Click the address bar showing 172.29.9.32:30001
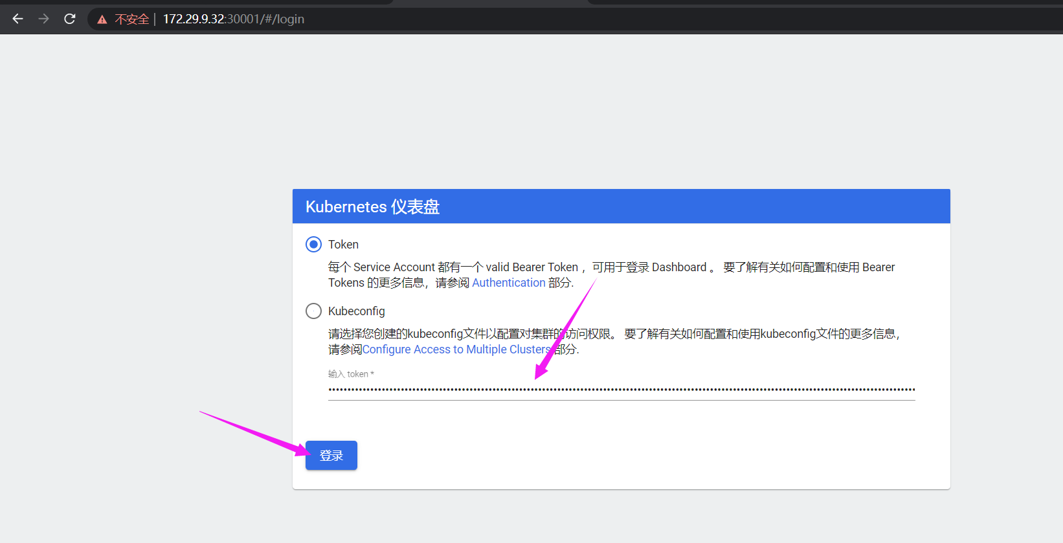This screenshot has height=543, width=1063. (233, 19)
